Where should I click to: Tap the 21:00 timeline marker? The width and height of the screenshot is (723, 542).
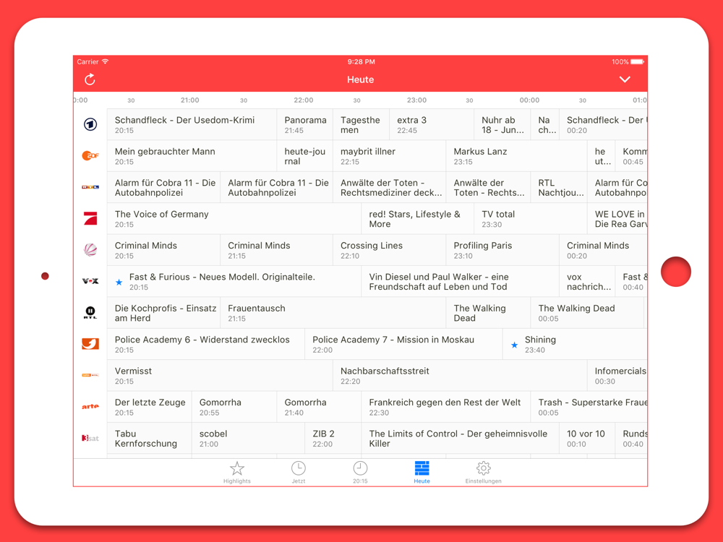pyautogui.click(x=190, y=100)
